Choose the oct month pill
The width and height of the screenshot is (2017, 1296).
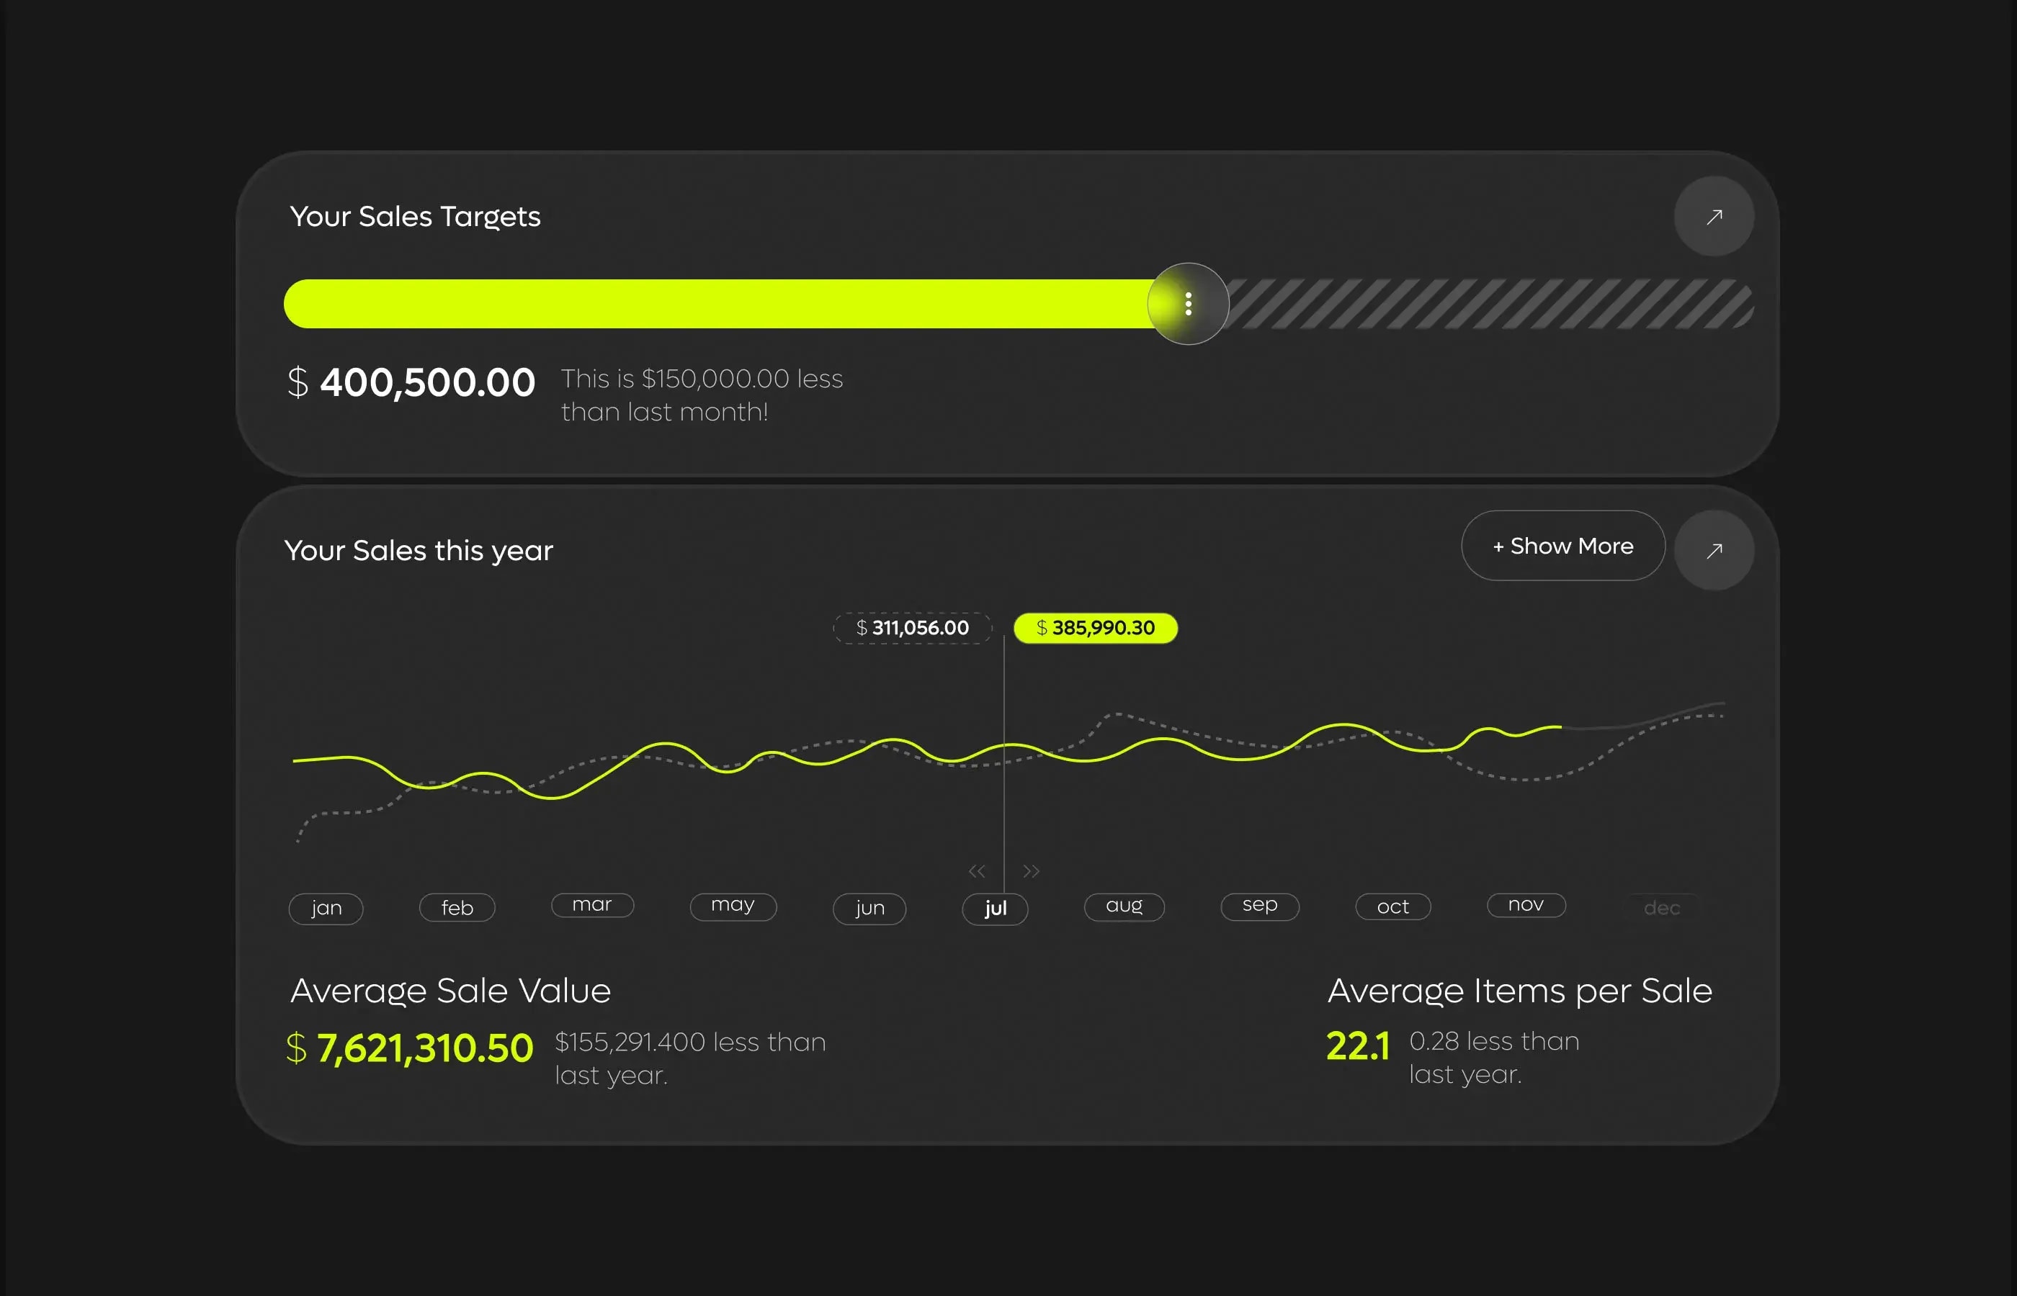pos(1392,906)
